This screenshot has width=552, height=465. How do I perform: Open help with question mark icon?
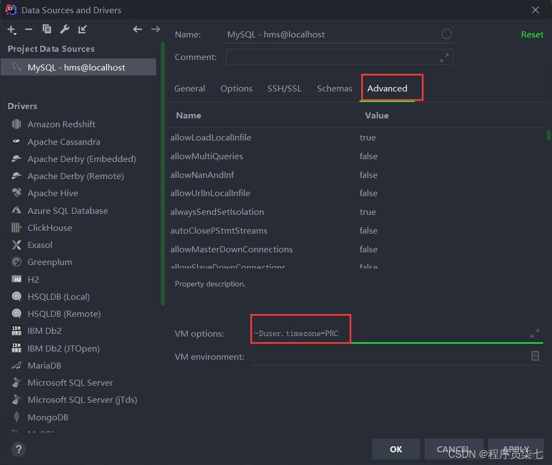tap(19, 449)
